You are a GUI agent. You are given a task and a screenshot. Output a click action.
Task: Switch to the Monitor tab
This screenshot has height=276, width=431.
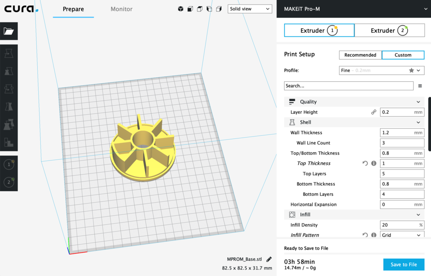(121, 9)
